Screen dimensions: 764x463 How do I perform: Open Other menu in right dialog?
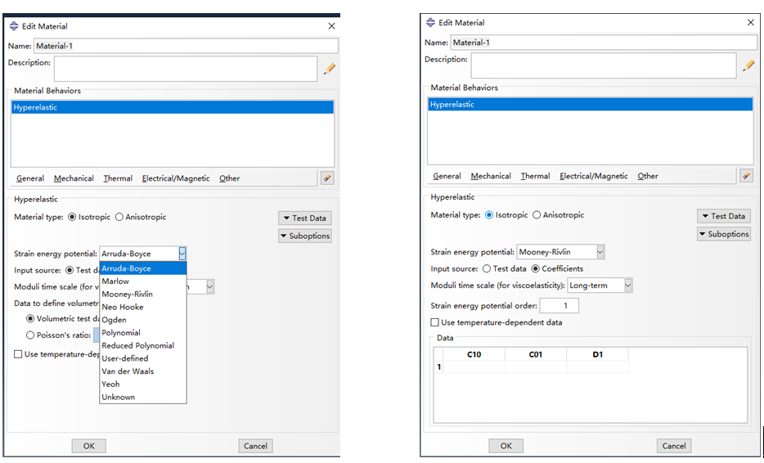tap(648, 176)
